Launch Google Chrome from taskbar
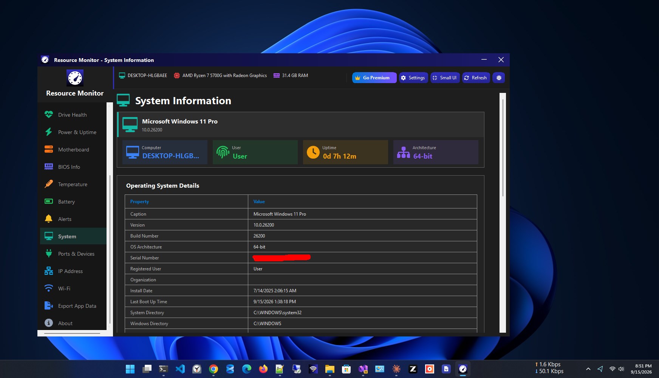659x378 pixels. tap(213, 369)
